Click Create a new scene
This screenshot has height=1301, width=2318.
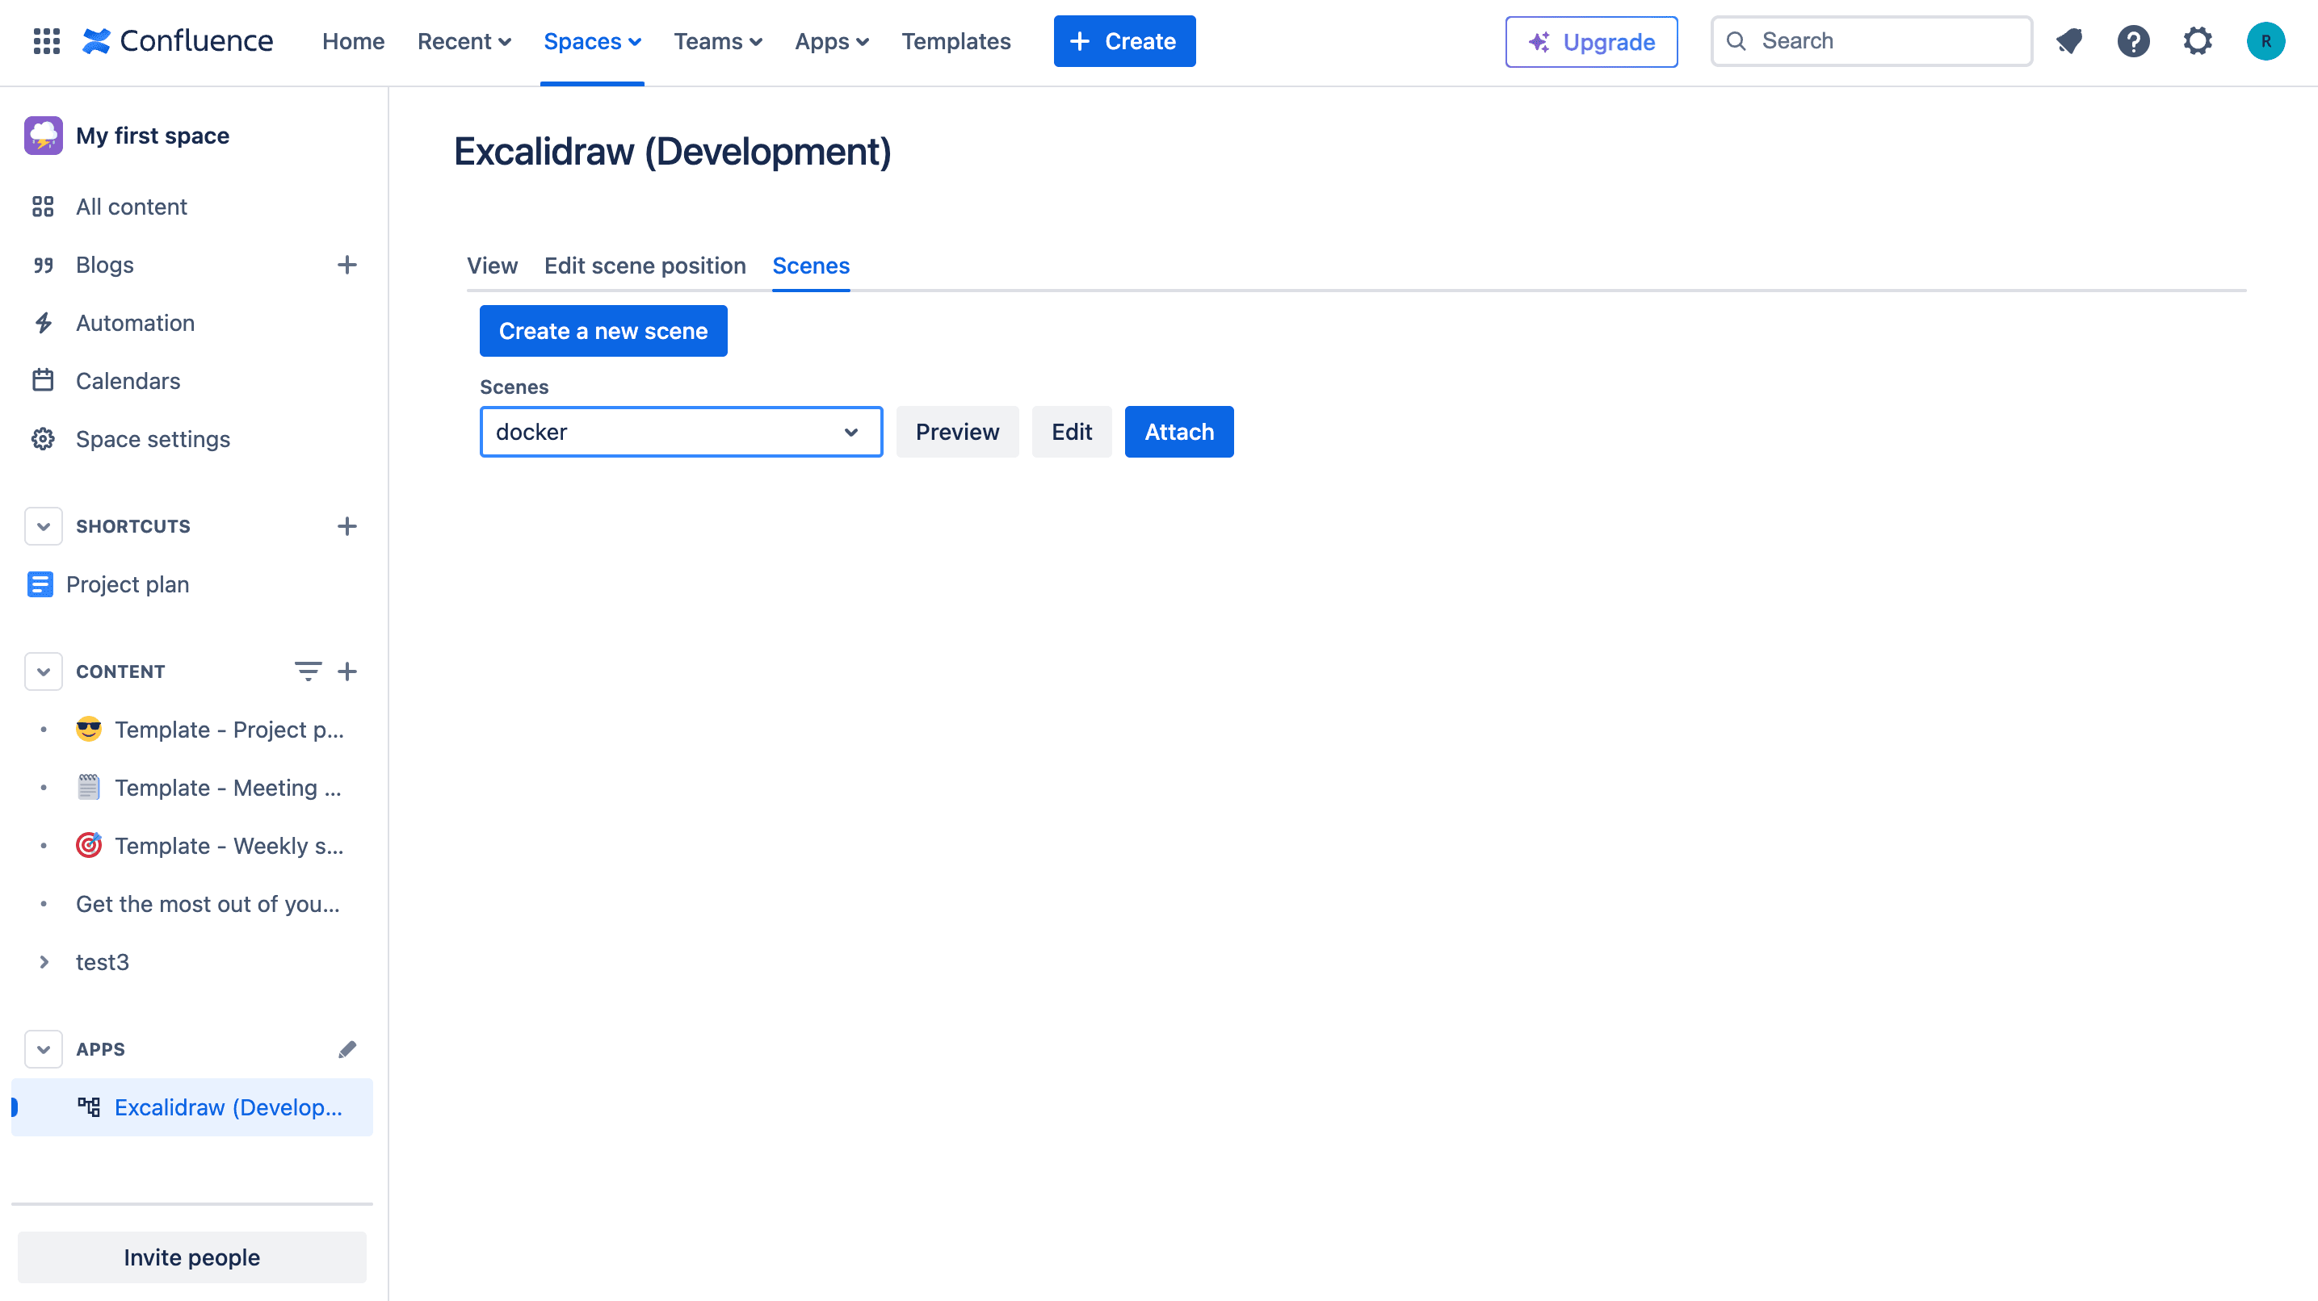pyautogui.click(x=603, y=331)
